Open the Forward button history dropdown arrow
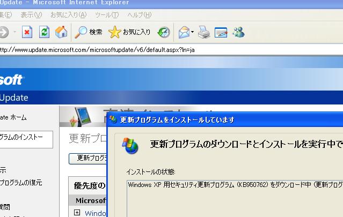 pos(15,32)
